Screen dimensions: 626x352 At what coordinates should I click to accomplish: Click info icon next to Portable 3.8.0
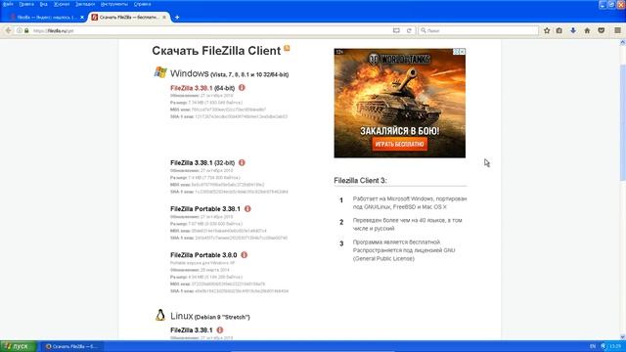tap(244, 254)
